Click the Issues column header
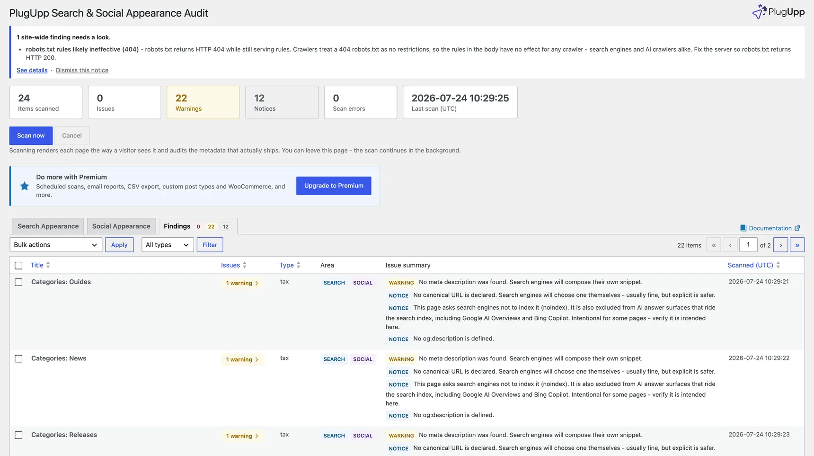 230,265
